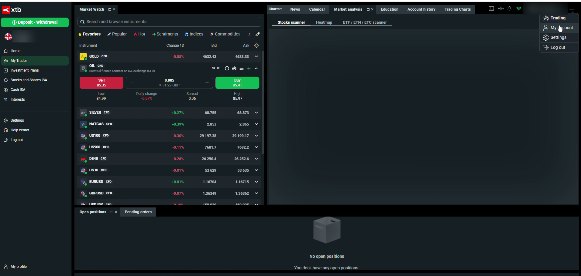Toggle SL-TP on the OIL row
The width and height of the screenshot is (581, 276).
(216, 68)
